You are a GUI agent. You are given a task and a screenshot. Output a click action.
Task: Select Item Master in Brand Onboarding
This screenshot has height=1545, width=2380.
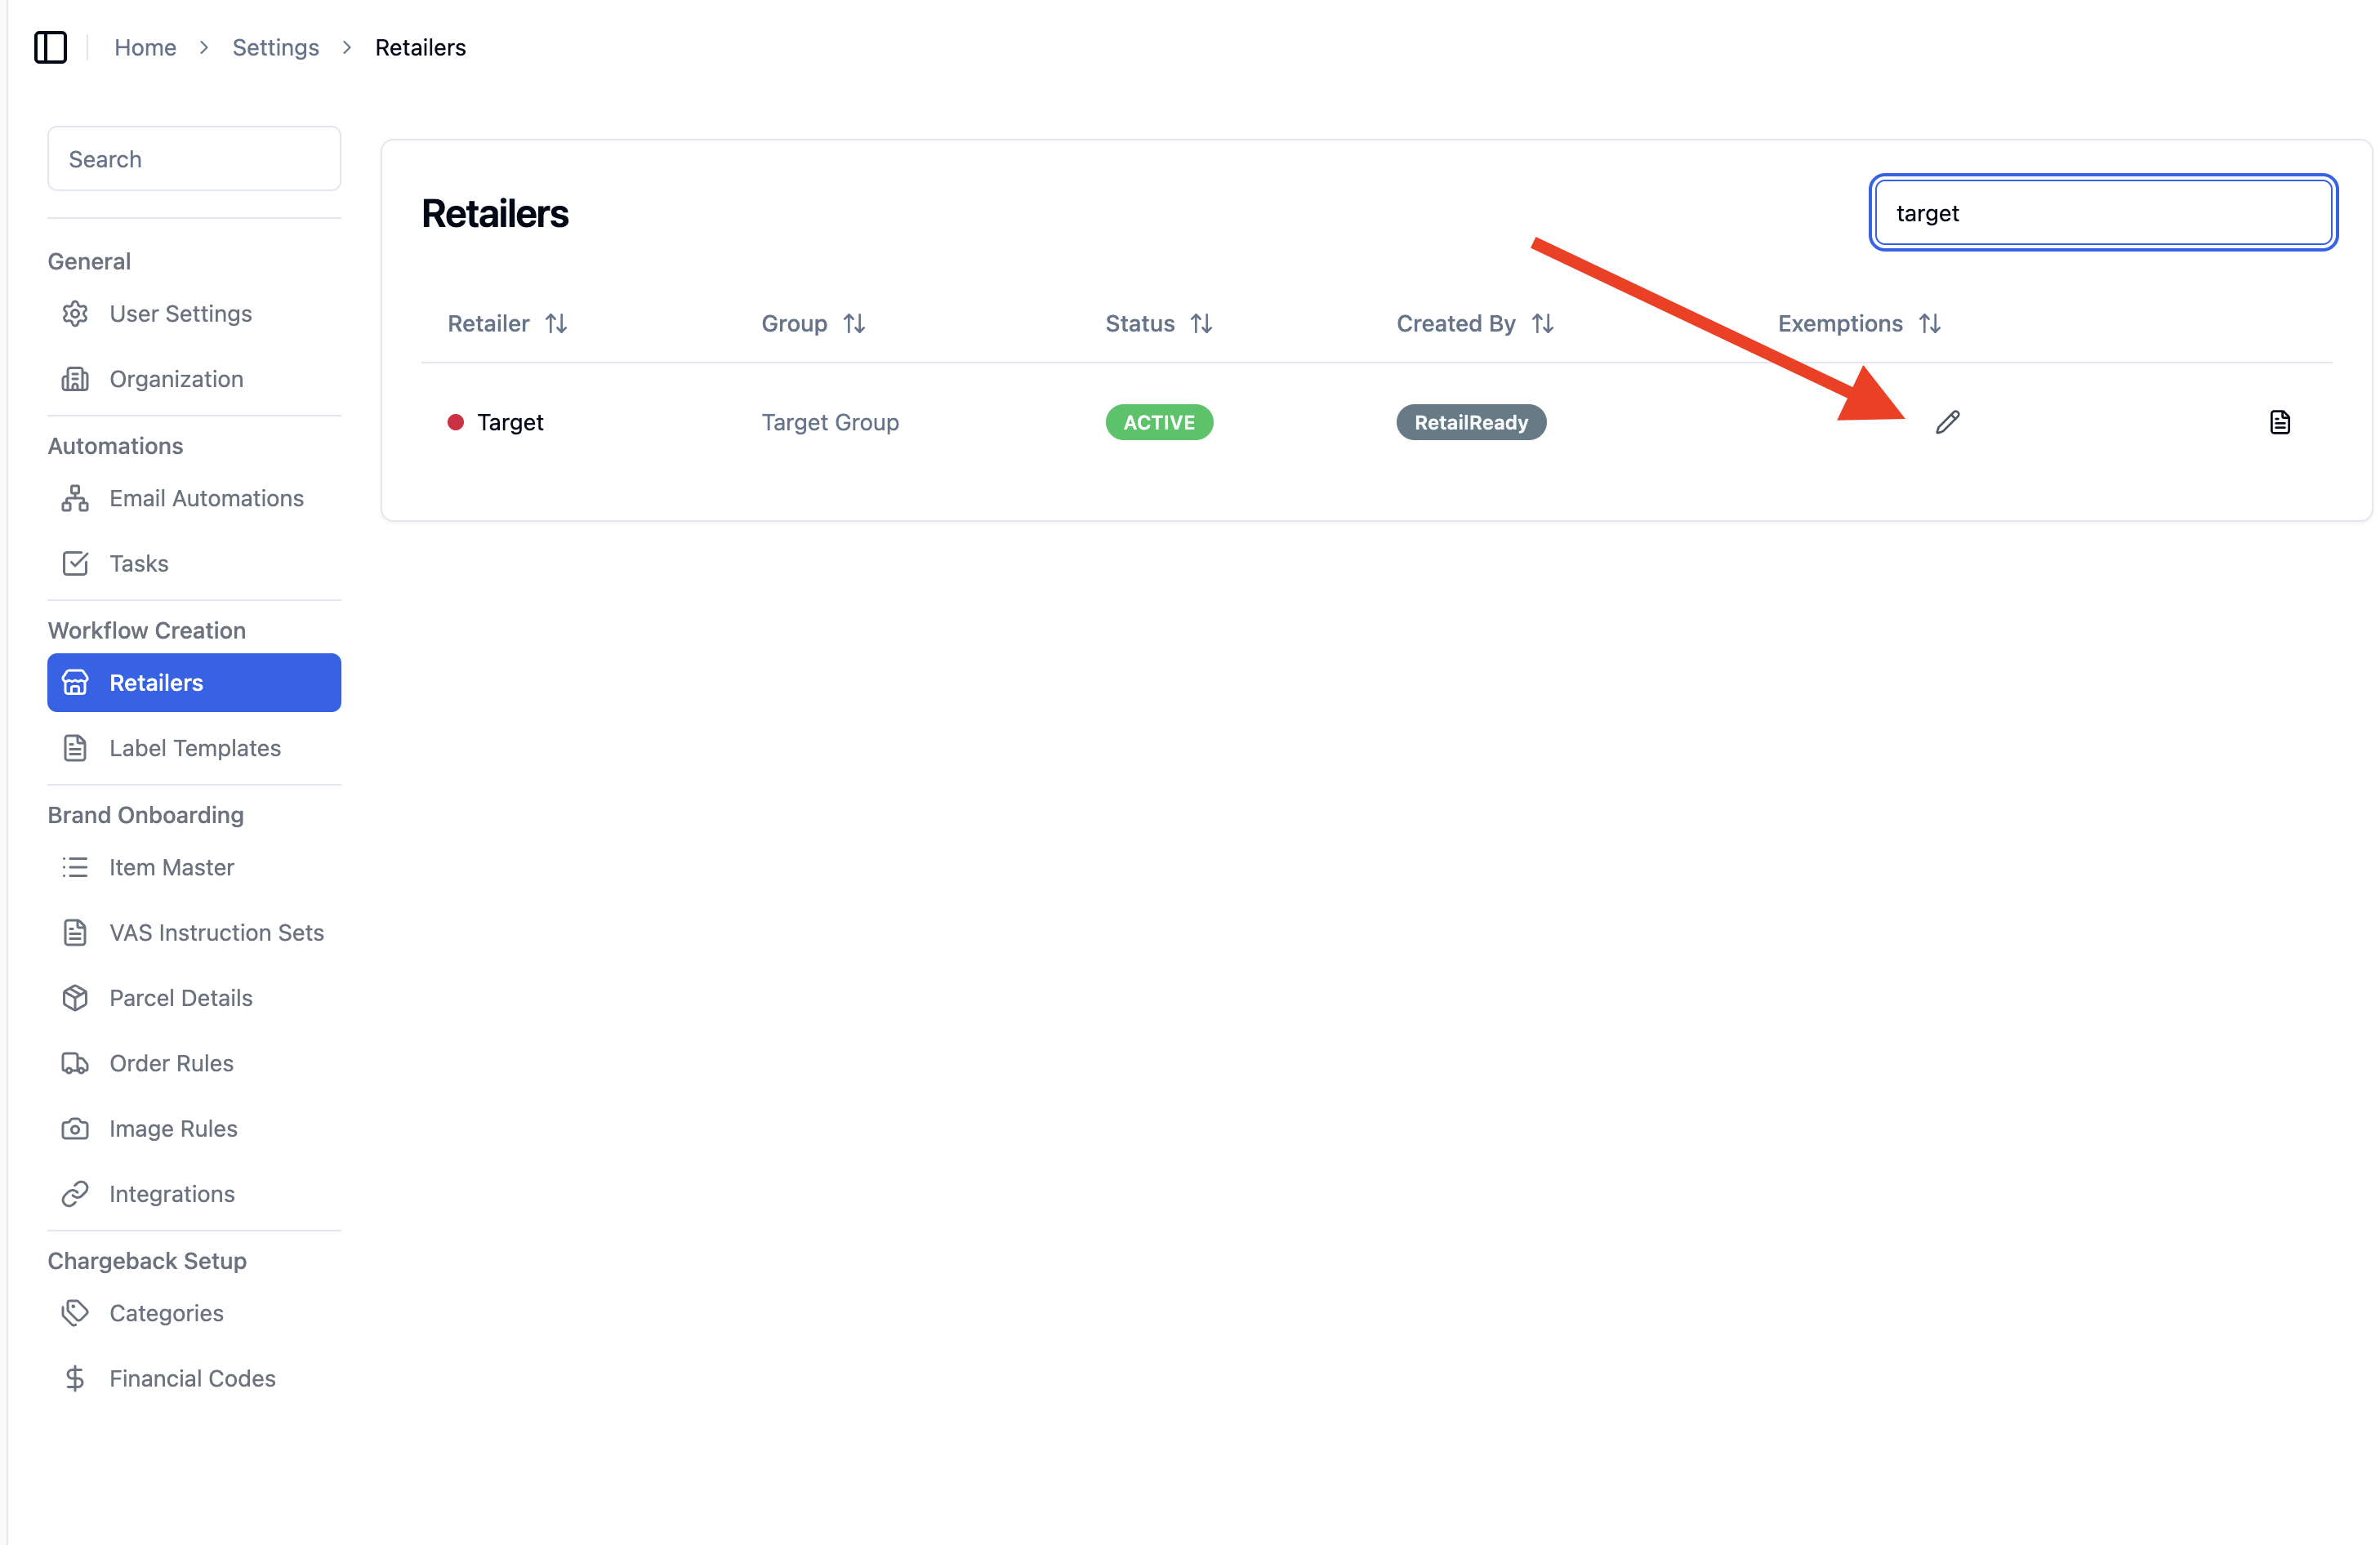click(x=194, y=867)
